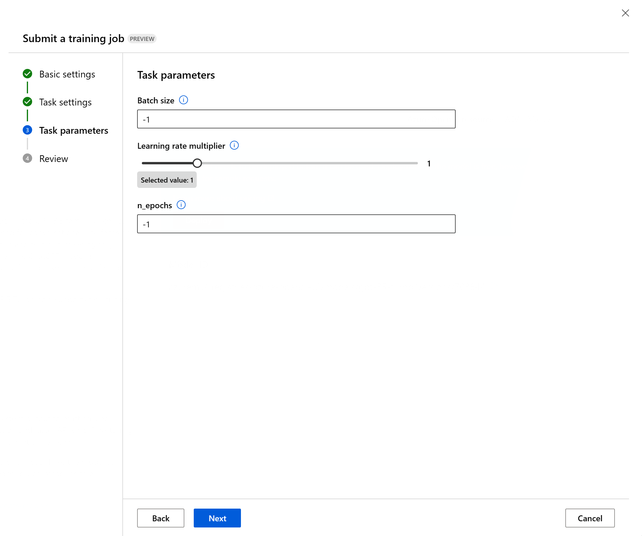This screenshot has width=642, height=536.
Task: Click the green check beside Task settings
Action: [27, 102]
